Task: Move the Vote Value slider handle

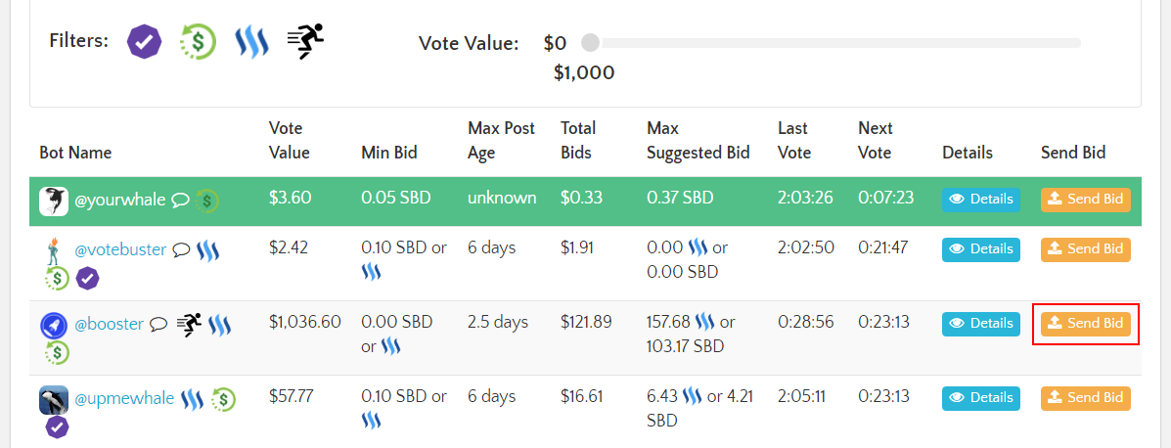Action: [590, 43]
